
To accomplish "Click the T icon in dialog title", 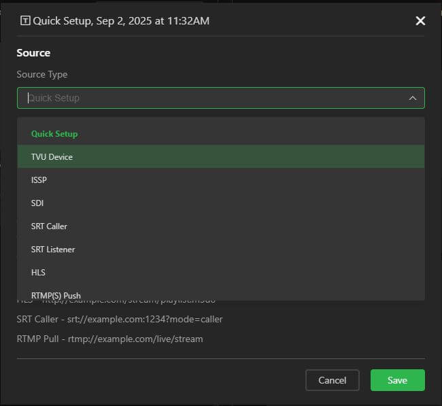I will tap(25, 20).
